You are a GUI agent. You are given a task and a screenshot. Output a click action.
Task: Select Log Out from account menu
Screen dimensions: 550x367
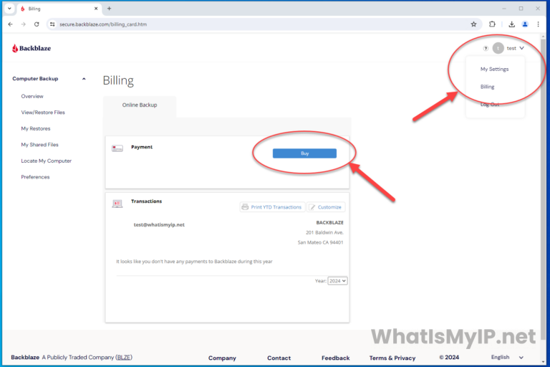(x=490, y=105)
